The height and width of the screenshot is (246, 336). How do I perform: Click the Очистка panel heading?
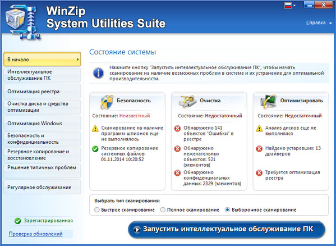(210, 101)
